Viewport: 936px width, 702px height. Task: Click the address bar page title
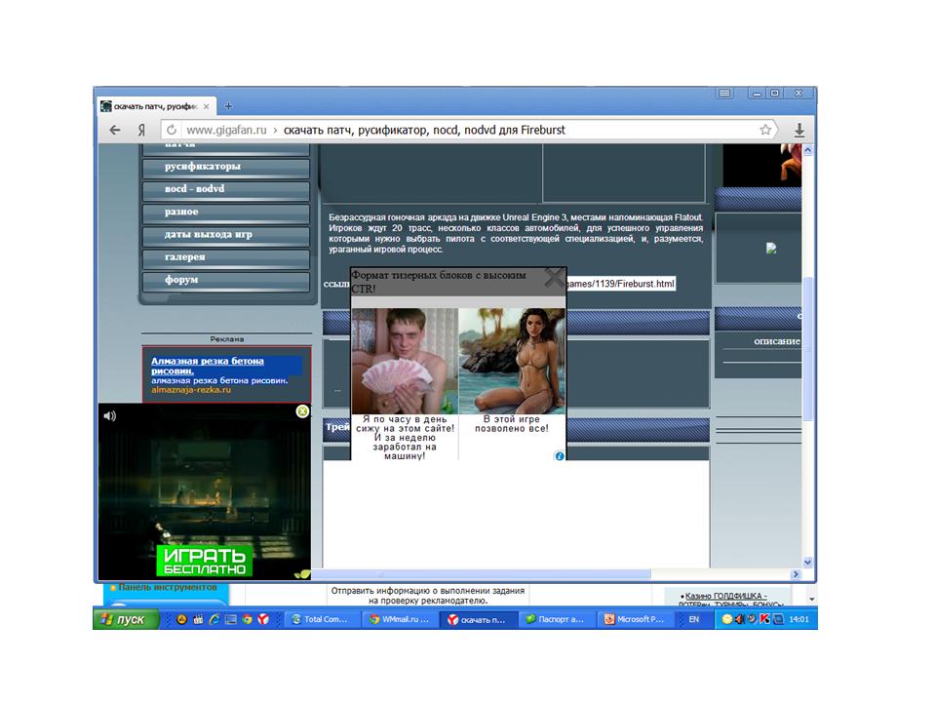(x=424, y=130)
